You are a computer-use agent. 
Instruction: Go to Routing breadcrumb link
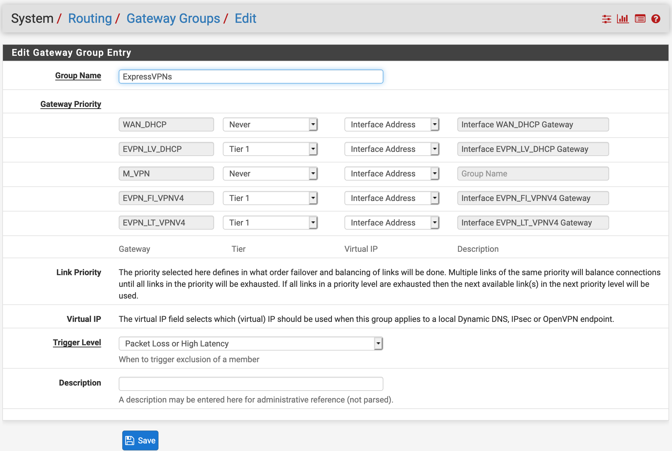(x=90, y=19)
